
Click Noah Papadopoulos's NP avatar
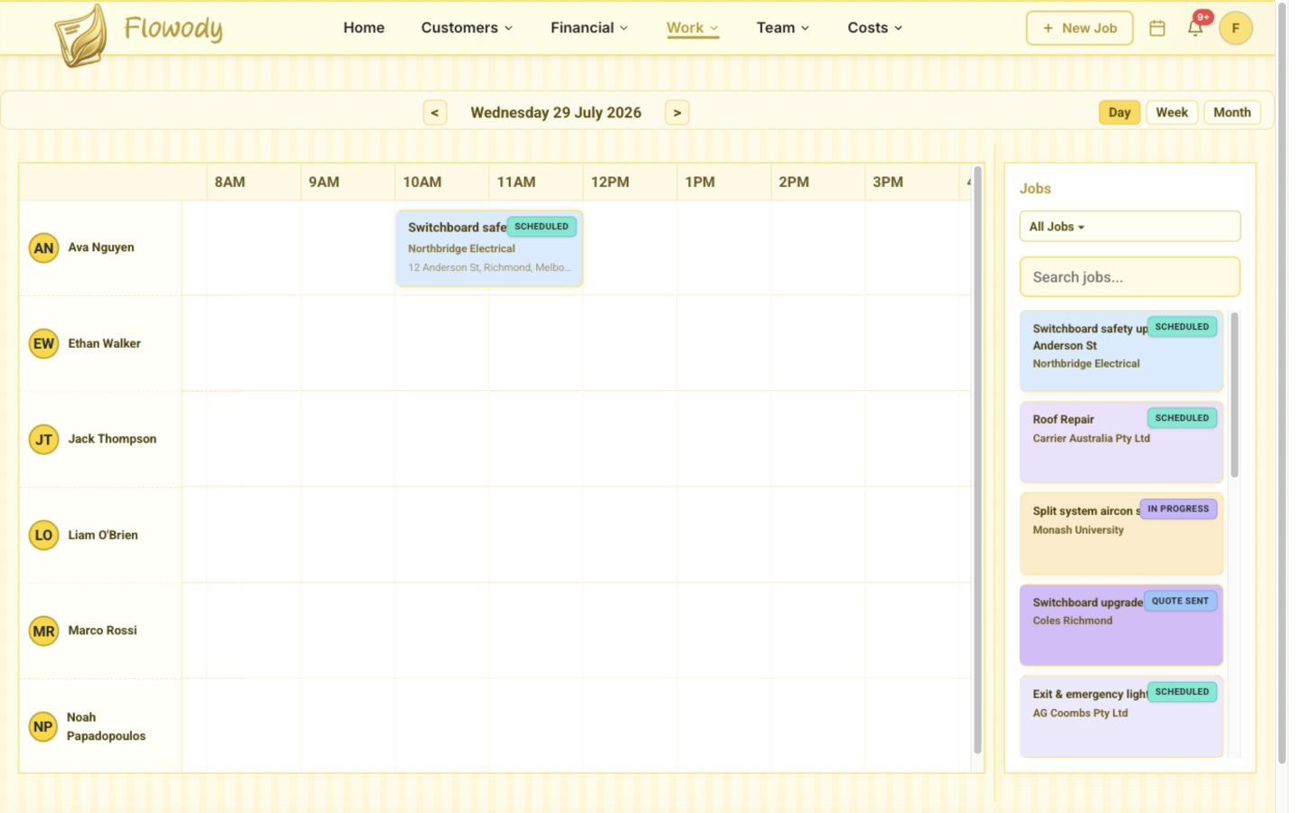[42, 726]
